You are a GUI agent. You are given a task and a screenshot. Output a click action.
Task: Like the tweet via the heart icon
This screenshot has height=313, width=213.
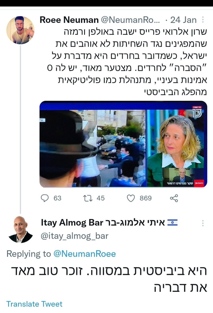pos(130,198)
